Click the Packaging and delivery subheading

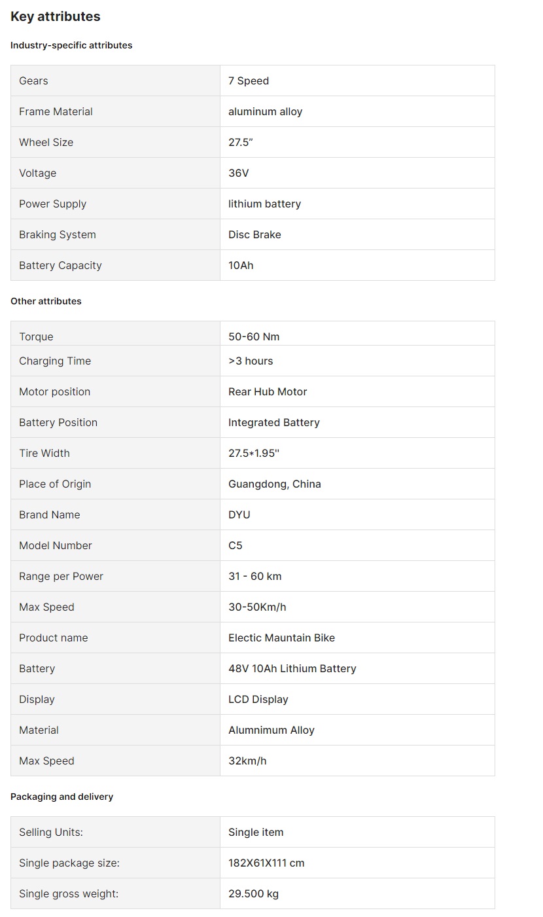coord(61,797)
